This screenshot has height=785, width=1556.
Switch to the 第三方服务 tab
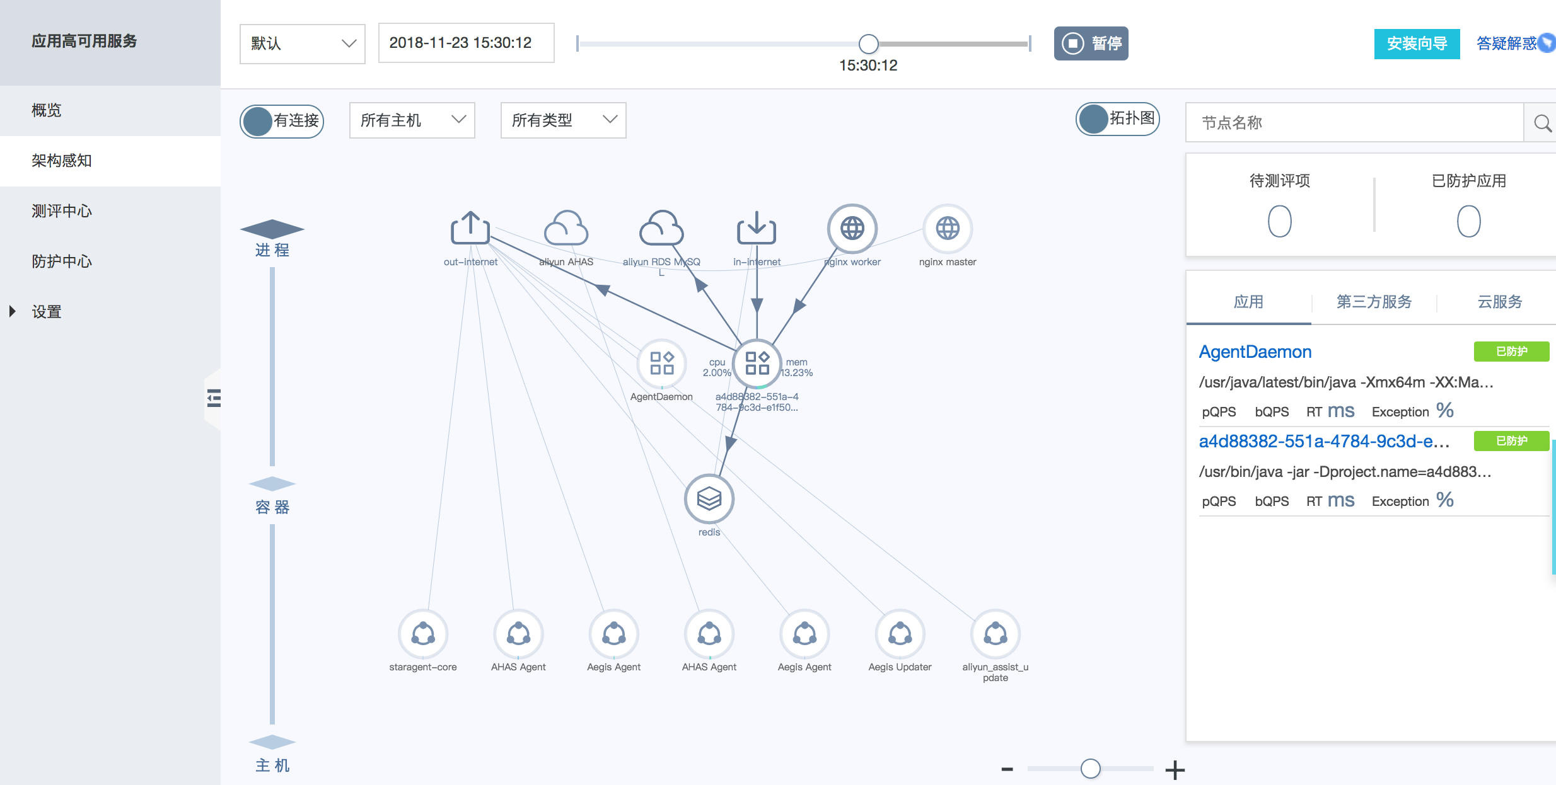point(1374,302)
